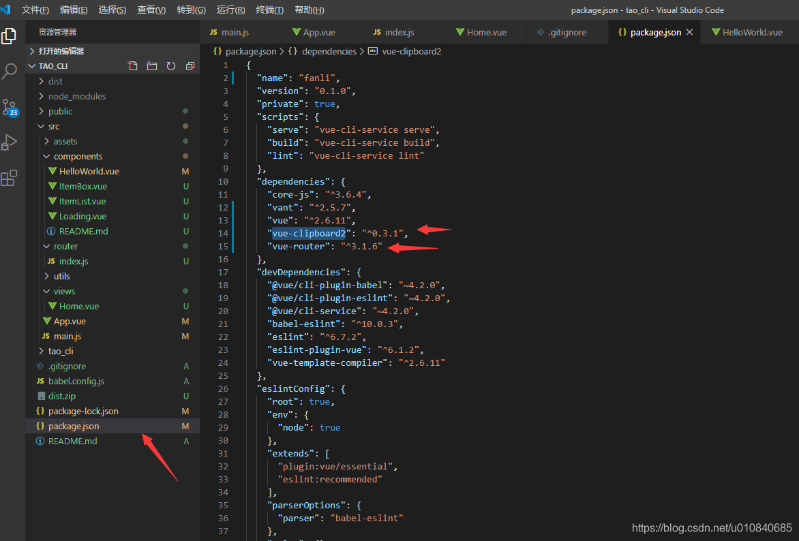Click the "vue-router" key on line 15
Screen dimensions: 799x541
(x=299, y=247)
